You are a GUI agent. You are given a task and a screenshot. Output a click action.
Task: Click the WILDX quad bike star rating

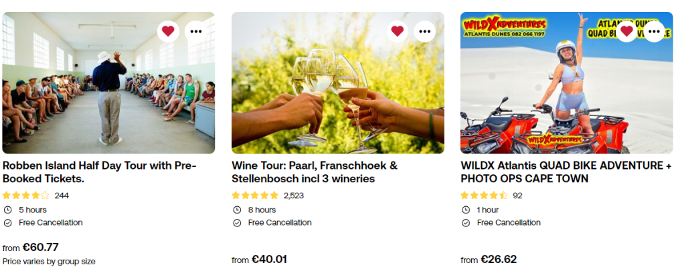point(484,196)
